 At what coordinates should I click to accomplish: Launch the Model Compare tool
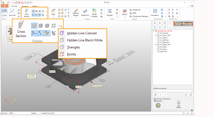[94, 11]
